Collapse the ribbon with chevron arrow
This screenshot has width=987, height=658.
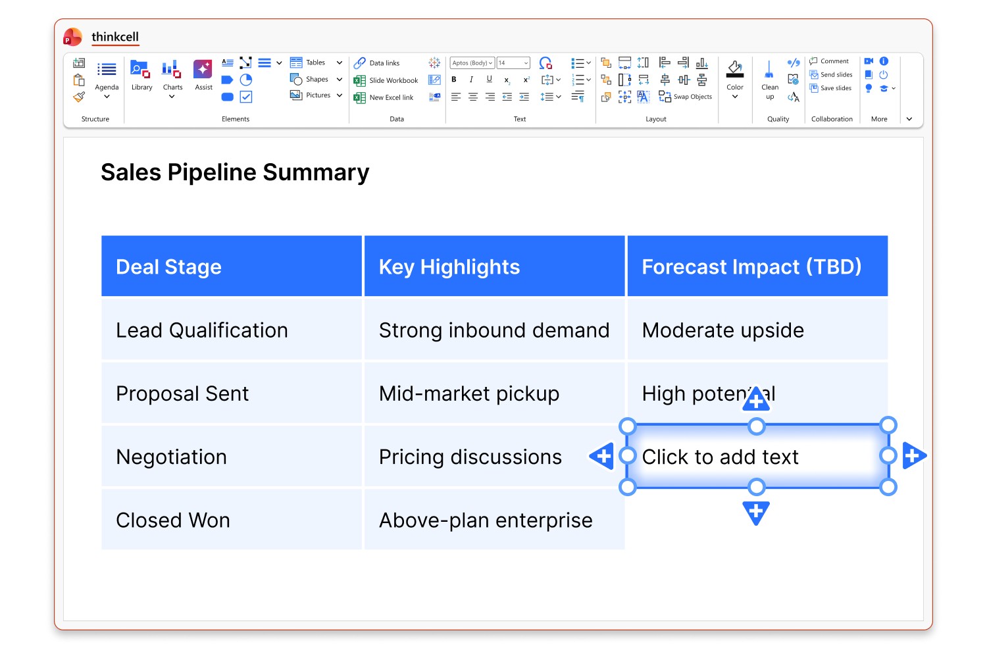(x=909, y=119)
